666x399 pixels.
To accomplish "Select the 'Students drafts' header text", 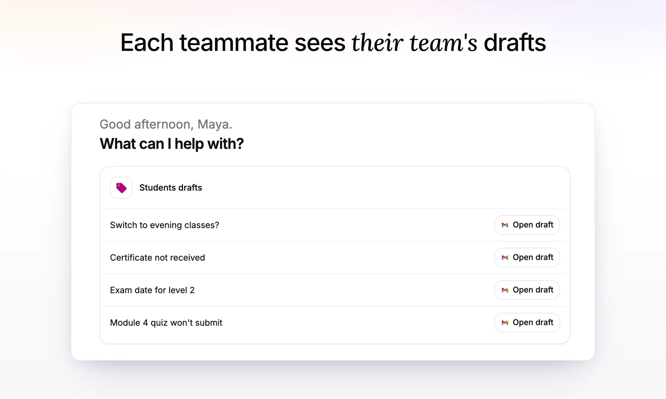I will click(x=170, y=187).
